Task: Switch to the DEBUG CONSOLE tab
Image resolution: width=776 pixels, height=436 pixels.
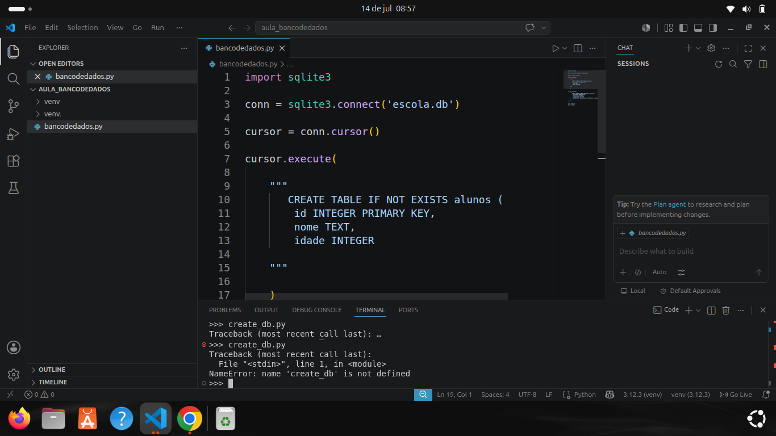Action: 317,310
